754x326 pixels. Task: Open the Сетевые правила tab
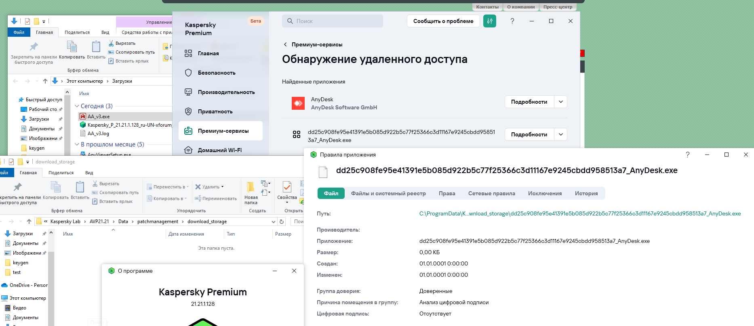tap(491, 193)
